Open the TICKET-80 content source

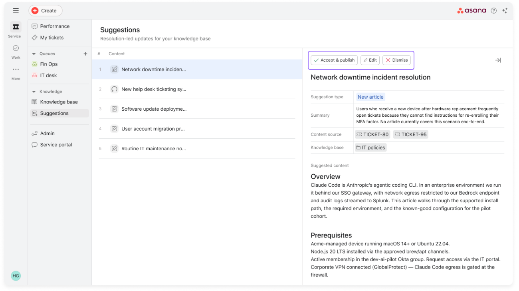pyautogui.click(x=372, y=135)
